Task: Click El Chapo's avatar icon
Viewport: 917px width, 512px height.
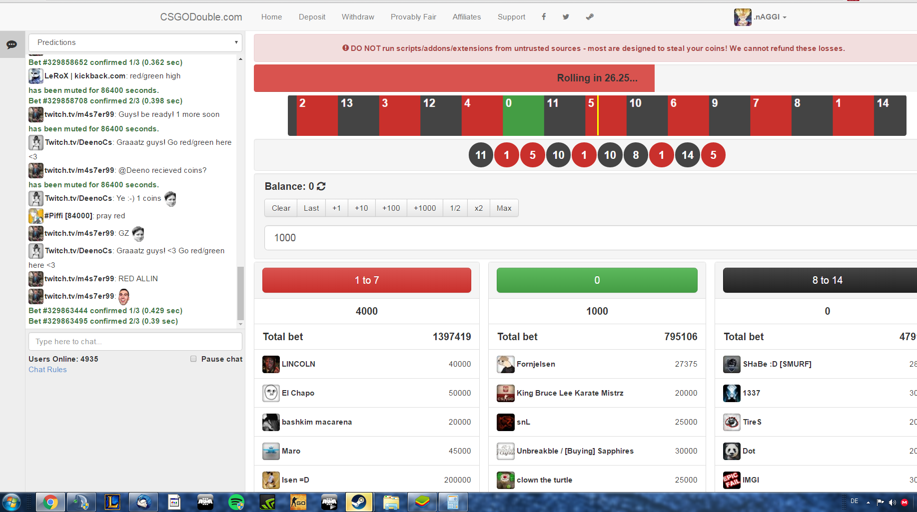Action: tap(271, 393)
